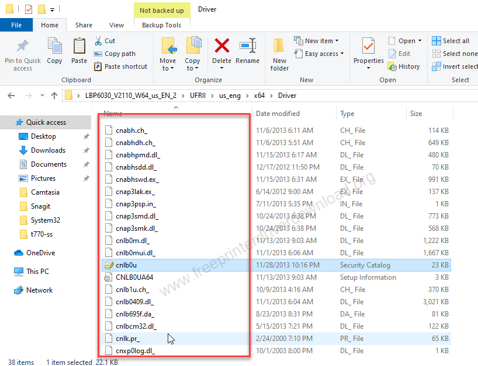The image size is (478, 366).
Task: Open the Snagit folder in sidebar
Action: (x=40, y=206)
